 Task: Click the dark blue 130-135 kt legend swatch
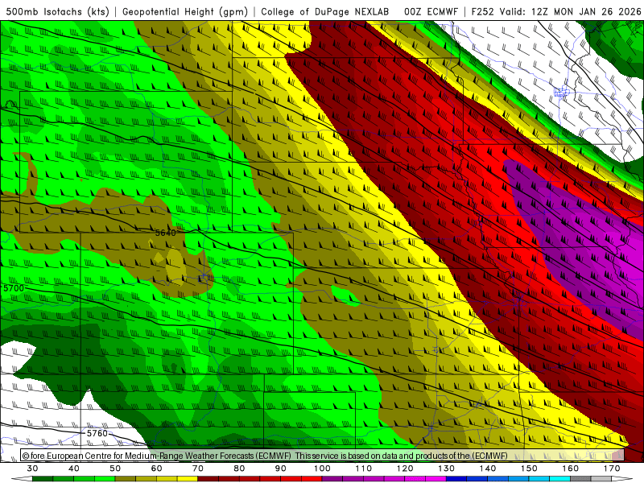point(456,479)
